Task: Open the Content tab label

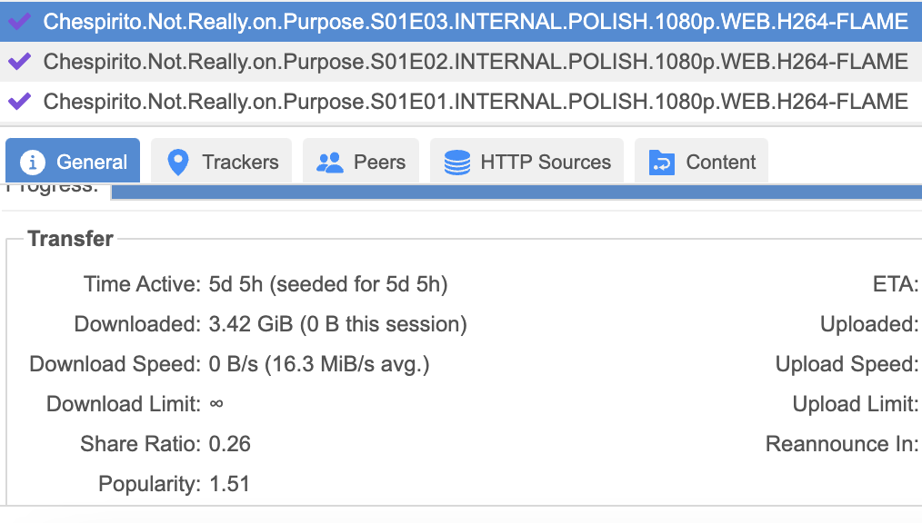Action: [x=721, y=163]
